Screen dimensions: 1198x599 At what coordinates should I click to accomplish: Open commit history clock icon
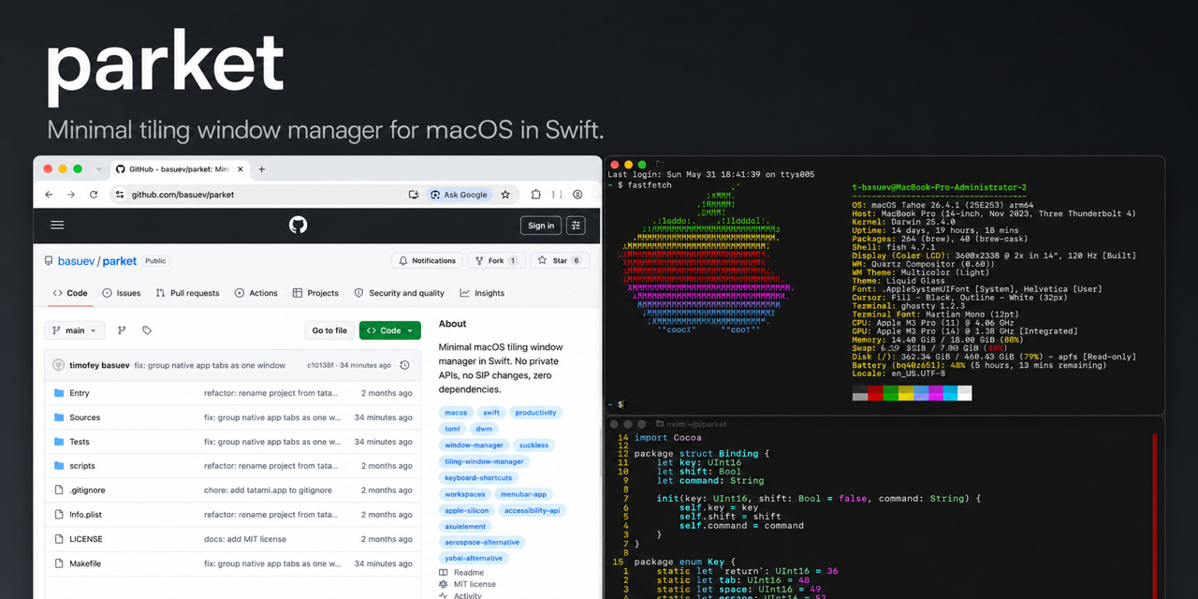pyautogui.click(x=404, y=365)
